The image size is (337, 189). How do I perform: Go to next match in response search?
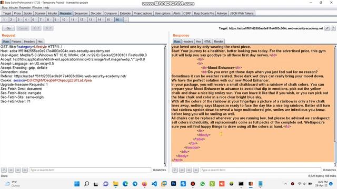click(x=196, y=170)
